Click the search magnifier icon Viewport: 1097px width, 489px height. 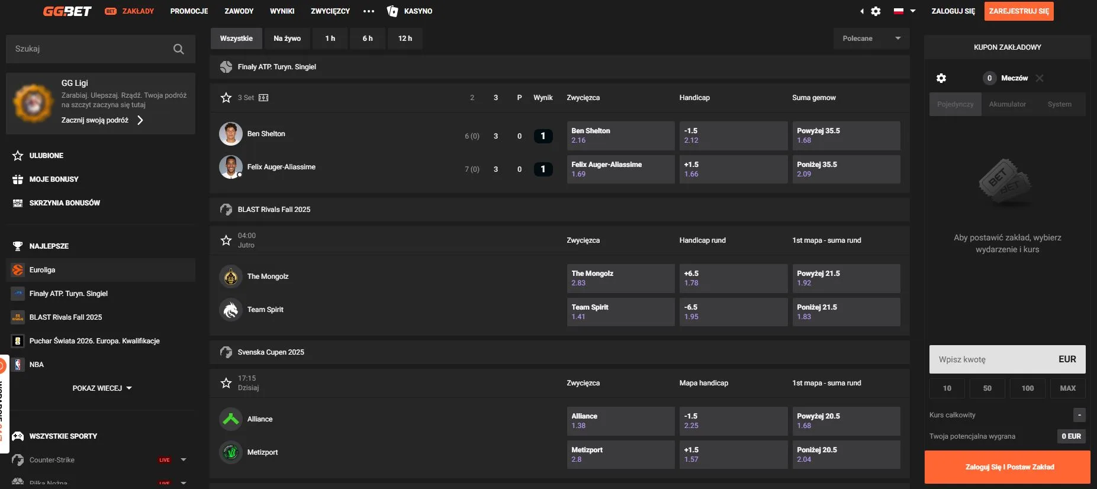(x=178, y=49)
